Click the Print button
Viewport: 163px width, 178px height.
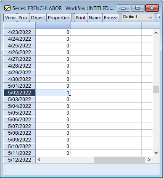pyautogui.click(x=81, y=18)
